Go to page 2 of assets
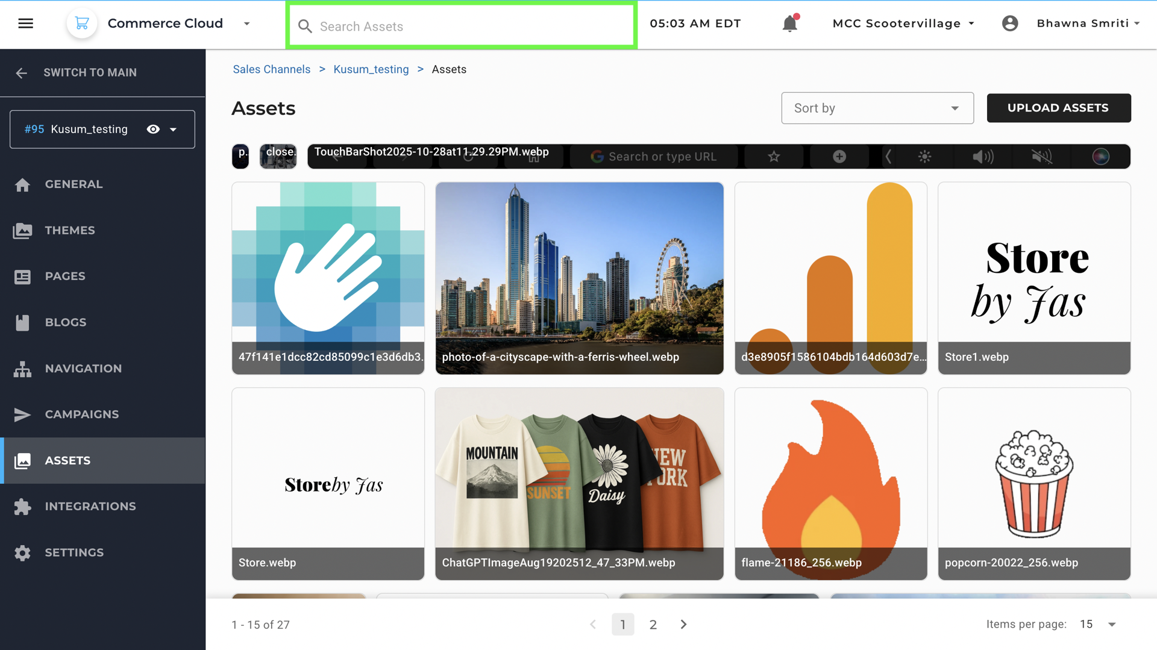 [653, 625]
